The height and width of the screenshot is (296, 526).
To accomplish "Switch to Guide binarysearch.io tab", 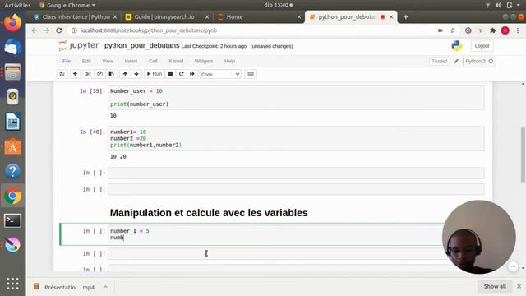I will [x=164, y=16].
